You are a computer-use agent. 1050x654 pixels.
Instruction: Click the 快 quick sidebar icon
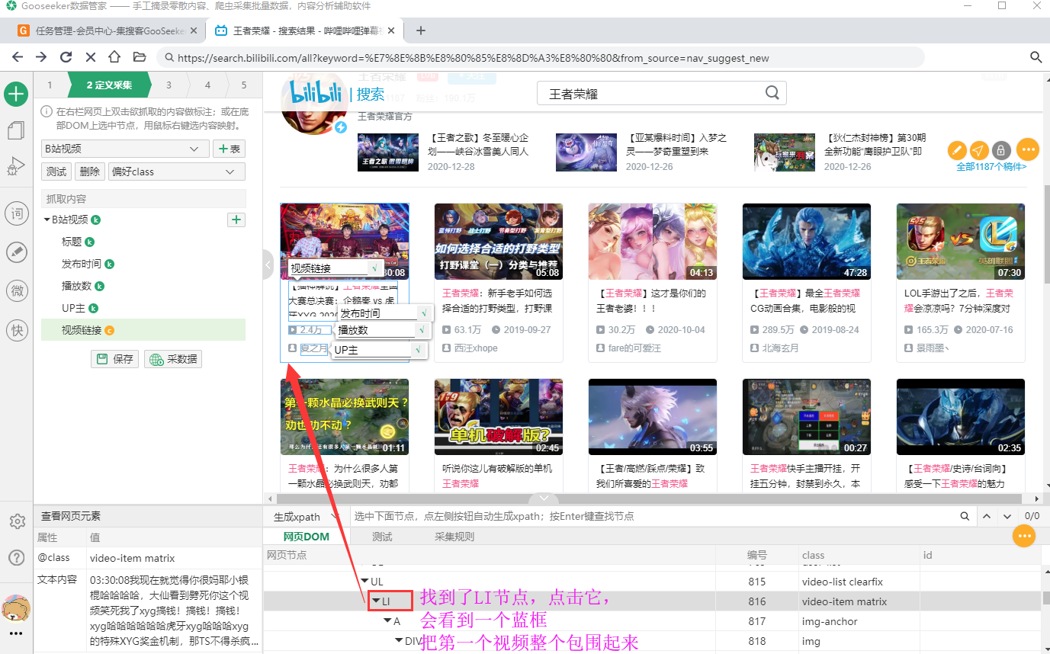(x=16, y=329)
